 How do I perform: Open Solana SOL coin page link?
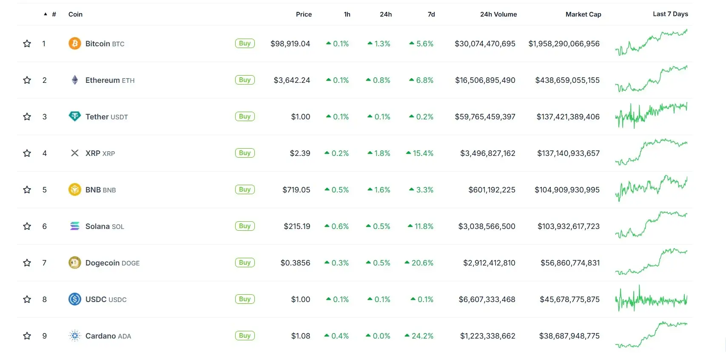pyautogui.click(x=105, y=226)
